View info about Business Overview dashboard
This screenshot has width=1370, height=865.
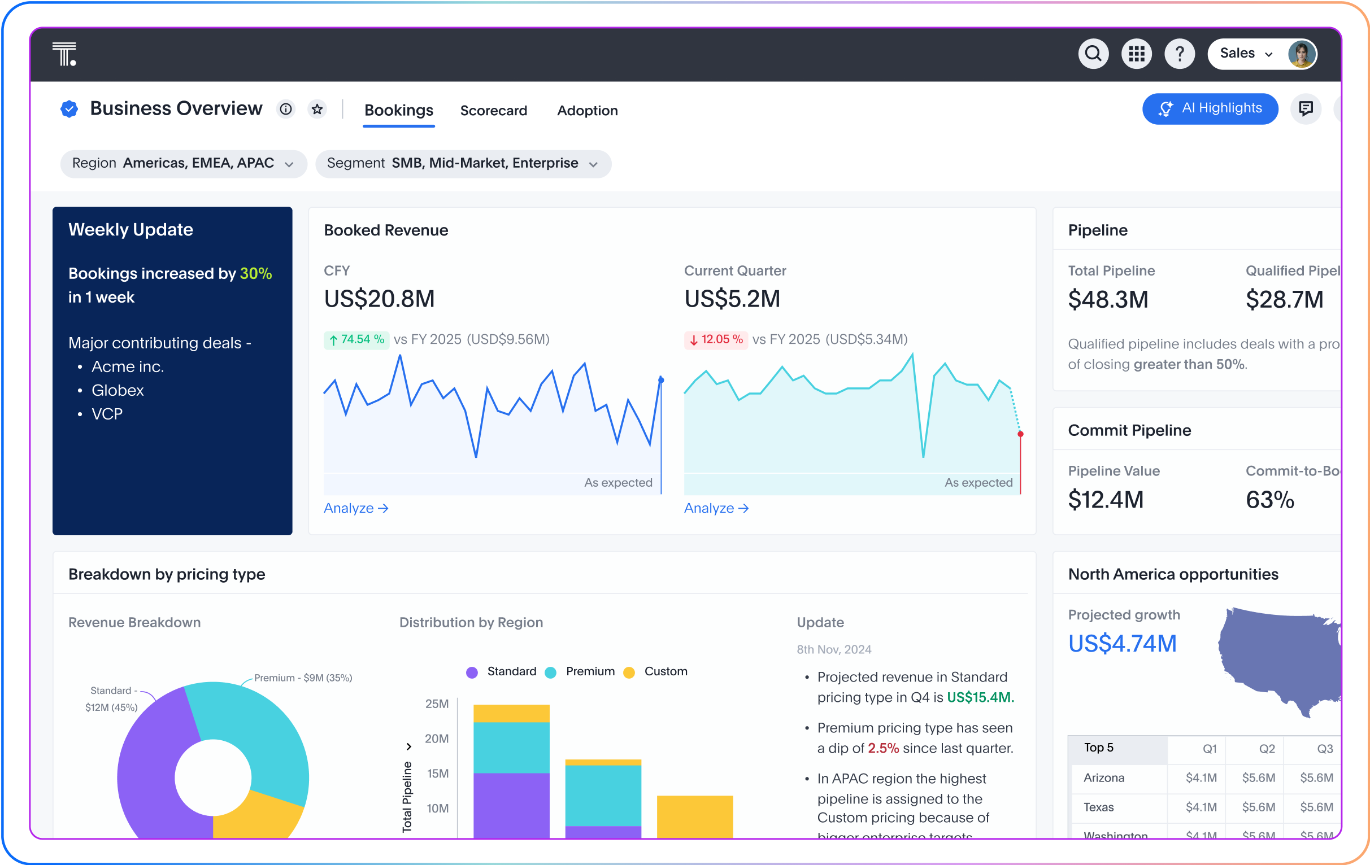[286, 109]
